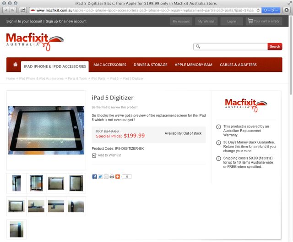Open My Account button
Viewport: 293px width, 242px height.
[181, 22]
